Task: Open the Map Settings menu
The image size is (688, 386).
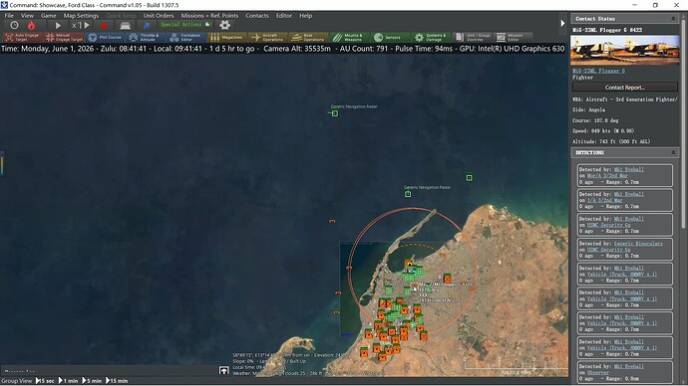Action: point(81,15)
